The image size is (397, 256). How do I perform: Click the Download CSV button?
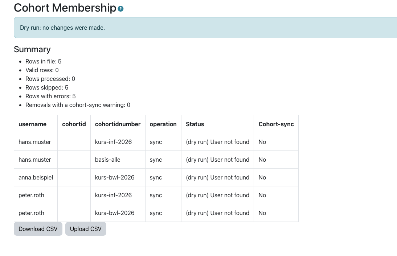38,229
